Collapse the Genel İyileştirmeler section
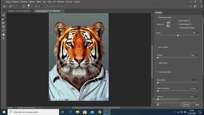Screen dimensions: 204x115 156,72
